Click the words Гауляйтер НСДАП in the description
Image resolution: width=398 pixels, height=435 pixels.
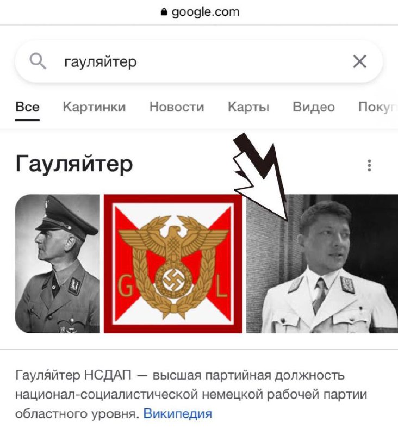tap(73, 375)
